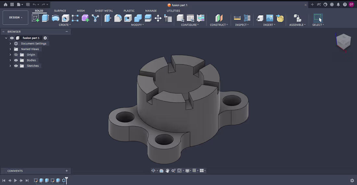Viewport: 357px width, 185px height.
Task: Expand the Bodies folder
Action: click(10, 60)
